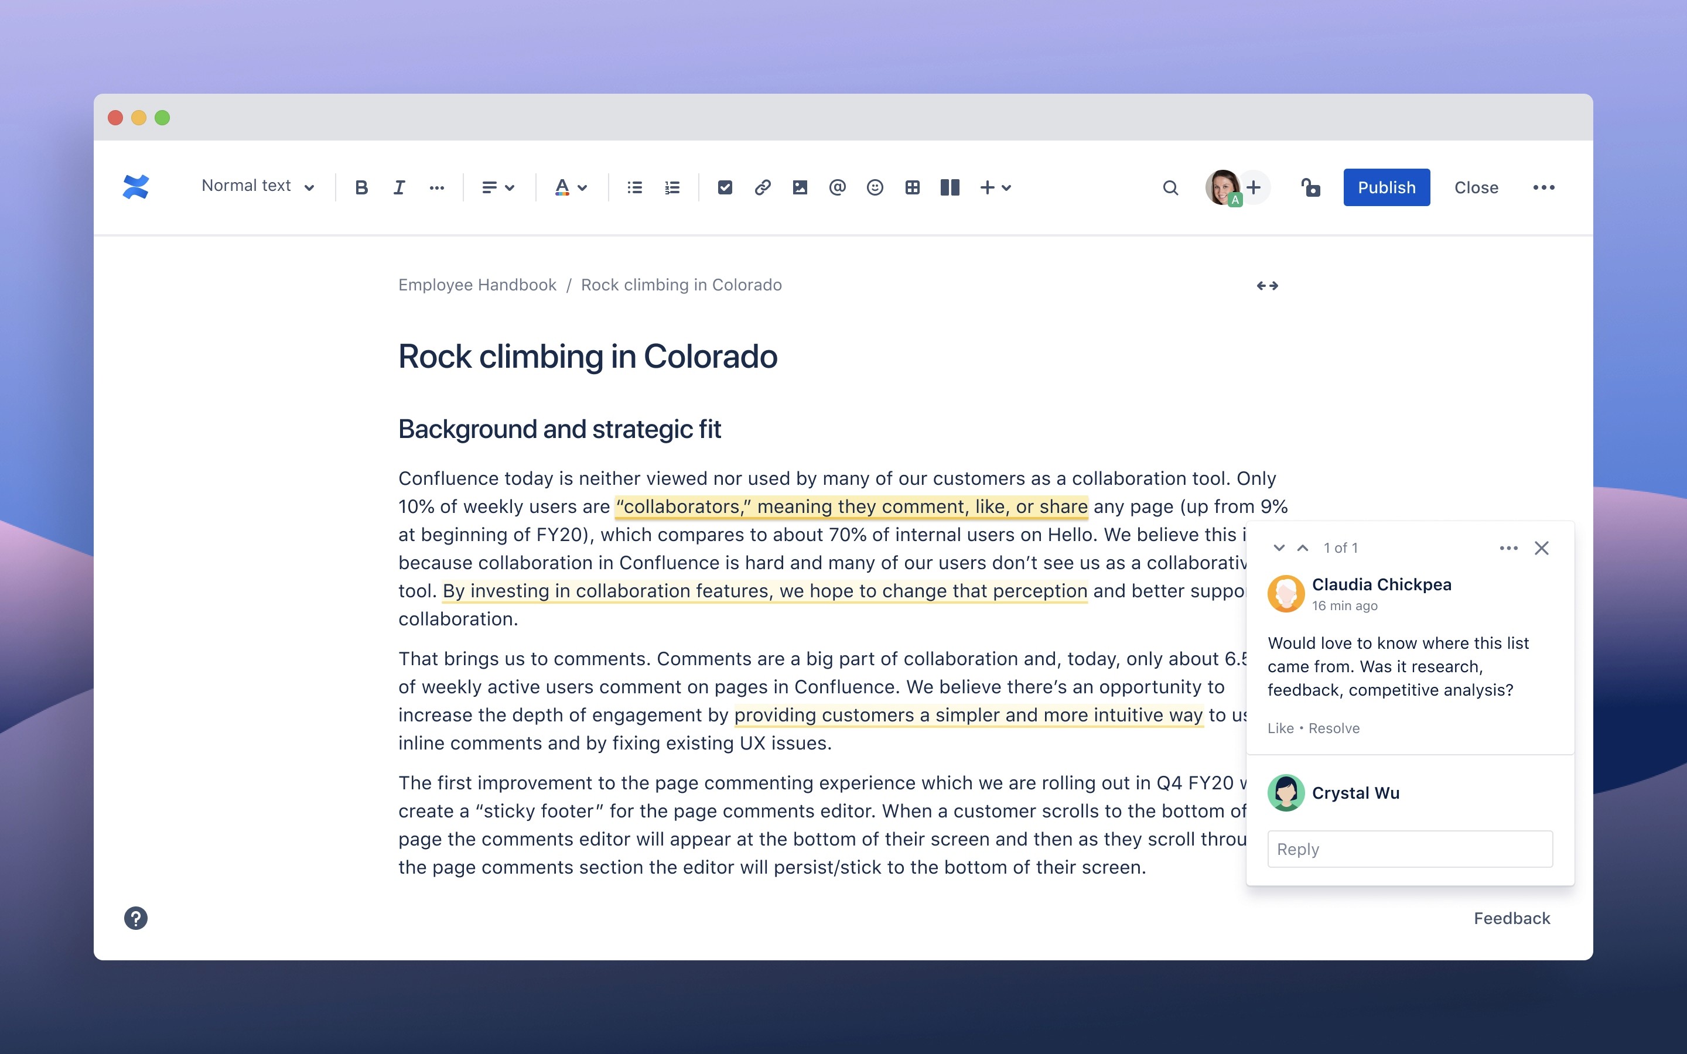Toggle italic formatting
Screen dimensions: 1687x1054
[x=399, y=187]
